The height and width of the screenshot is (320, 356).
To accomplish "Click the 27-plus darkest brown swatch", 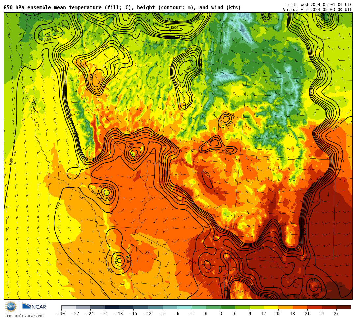I will click(343, 307).
